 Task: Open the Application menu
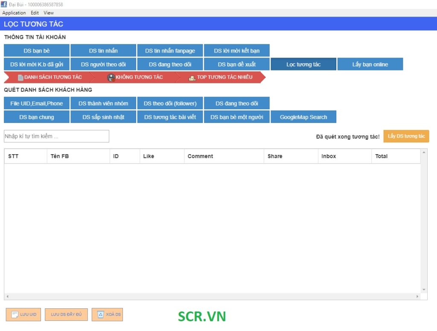pos(14,13)
